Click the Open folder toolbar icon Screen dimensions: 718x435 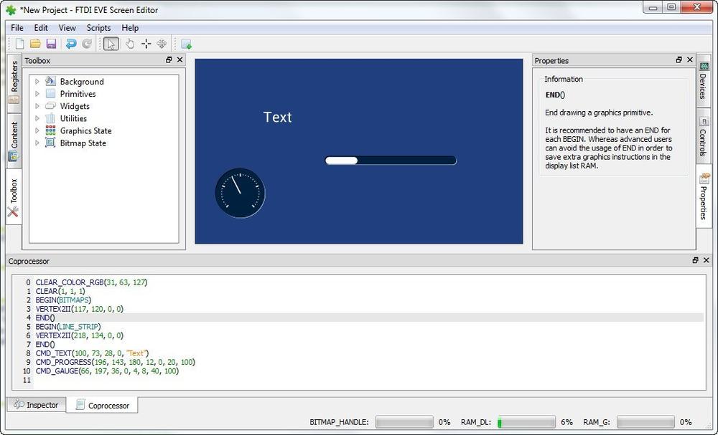pos(35,44)
